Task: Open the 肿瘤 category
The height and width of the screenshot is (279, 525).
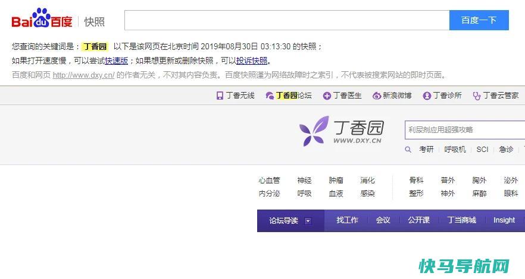Action: tap(336, 180)
